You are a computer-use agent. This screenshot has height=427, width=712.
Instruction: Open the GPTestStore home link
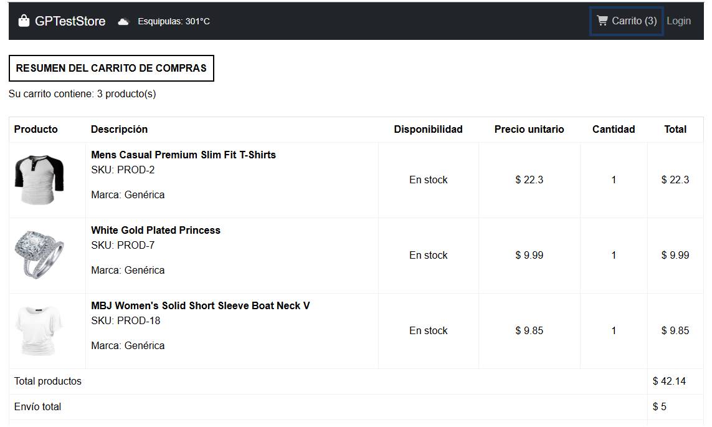[x=70, y=21]
